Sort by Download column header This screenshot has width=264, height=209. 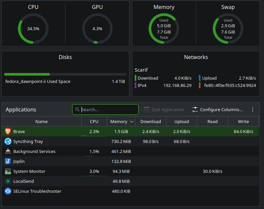[151, 121]
